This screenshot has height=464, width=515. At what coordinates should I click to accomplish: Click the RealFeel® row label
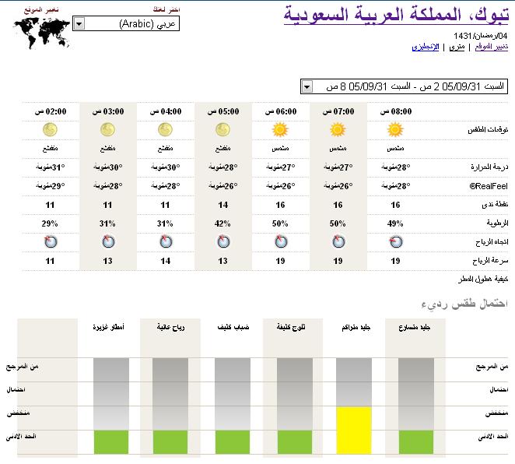[x=489, y=186]
